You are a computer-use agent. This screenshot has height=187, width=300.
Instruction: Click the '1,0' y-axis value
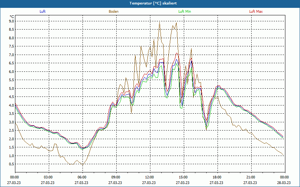(12, 156)
